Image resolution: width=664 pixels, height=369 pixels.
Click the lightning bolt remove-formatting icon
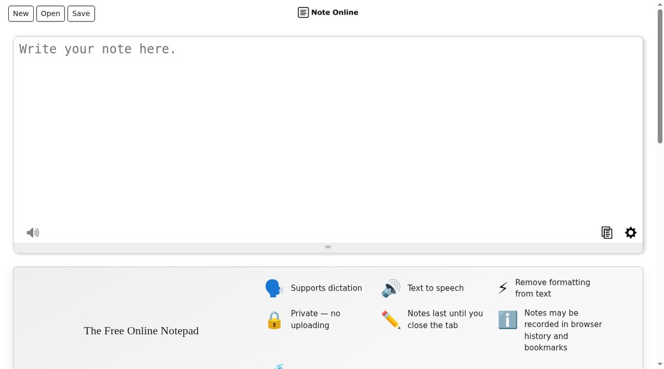tap(503, 288)
